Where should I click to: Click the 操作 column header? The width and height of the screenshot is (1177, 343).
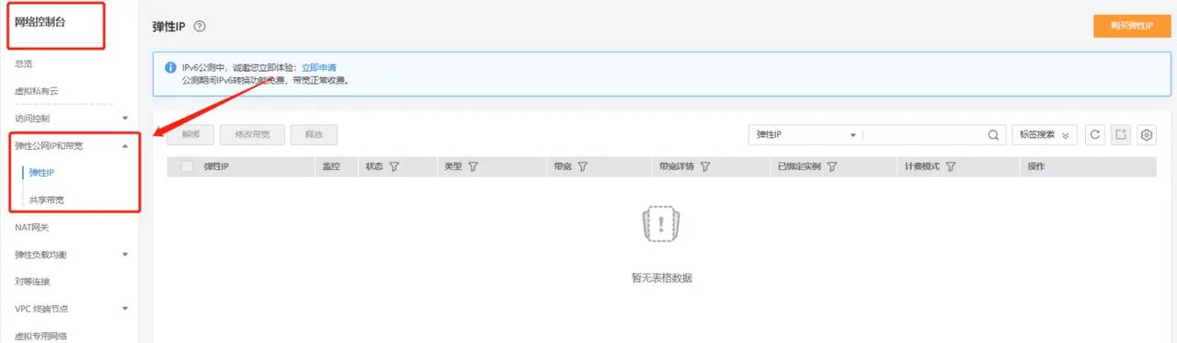1036,167
